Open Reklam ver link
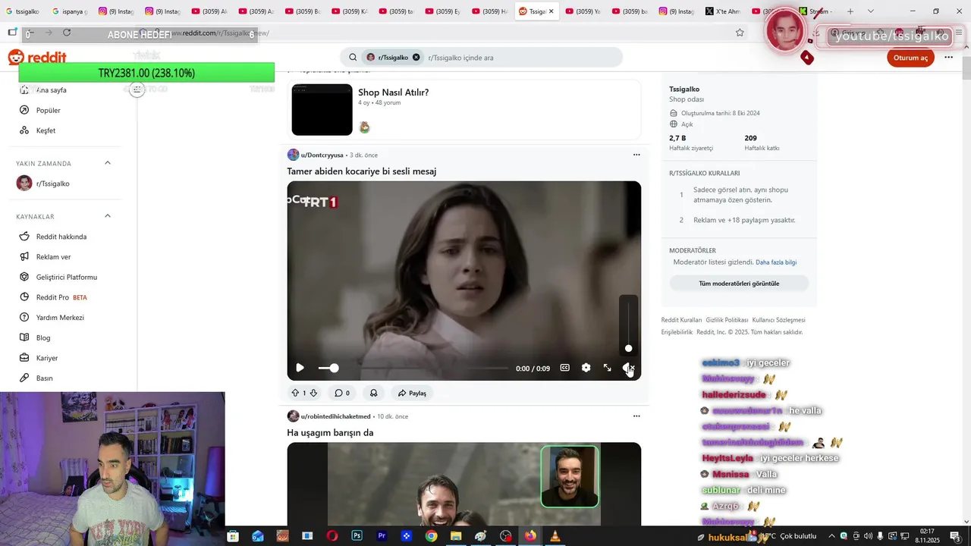The height and width of the screenshot is (546, 971). (x=53, y=257)
